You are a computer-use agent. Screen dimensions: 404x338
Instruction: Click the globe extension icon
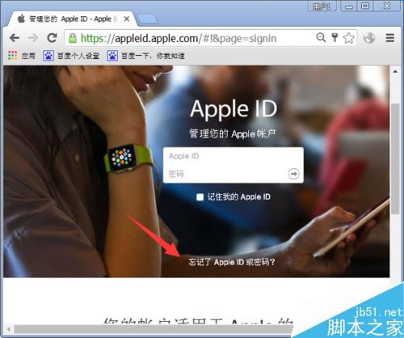pos(369,38)
